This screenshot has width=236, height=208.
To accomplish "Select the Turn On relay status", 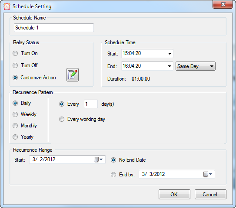I will point(15,53).
